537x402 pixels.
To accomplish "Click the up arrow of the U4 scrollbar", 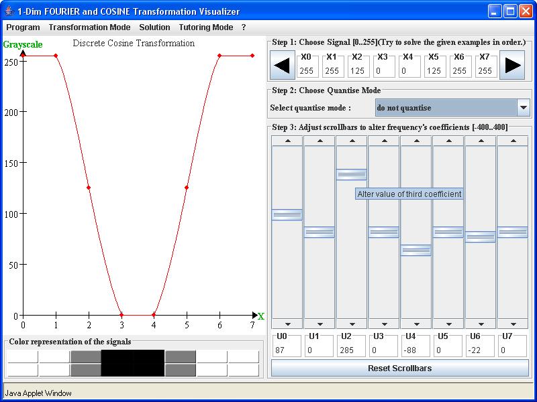I will (x=416, y=141).
